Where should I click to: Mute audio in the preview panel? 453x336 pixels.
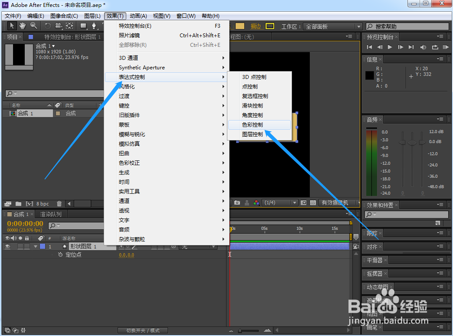point(423,47)
